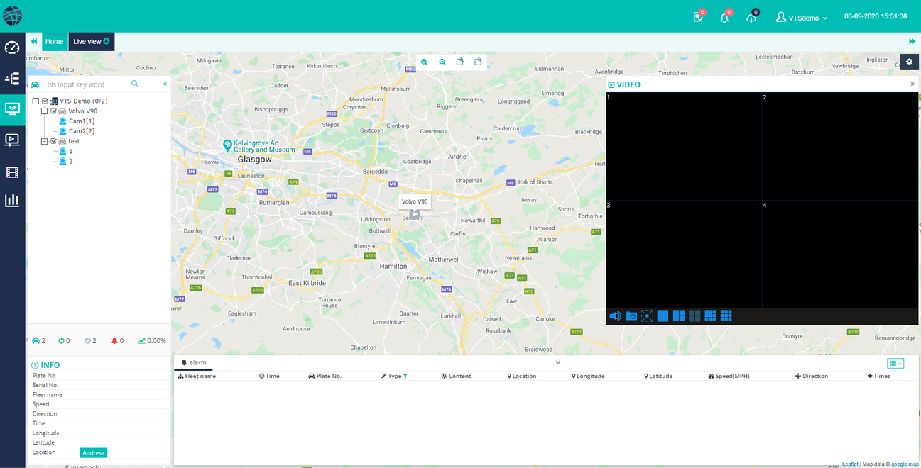Click the Volvo V90 marker label on map
Screen dimensions: 921x468
[415, 201]
